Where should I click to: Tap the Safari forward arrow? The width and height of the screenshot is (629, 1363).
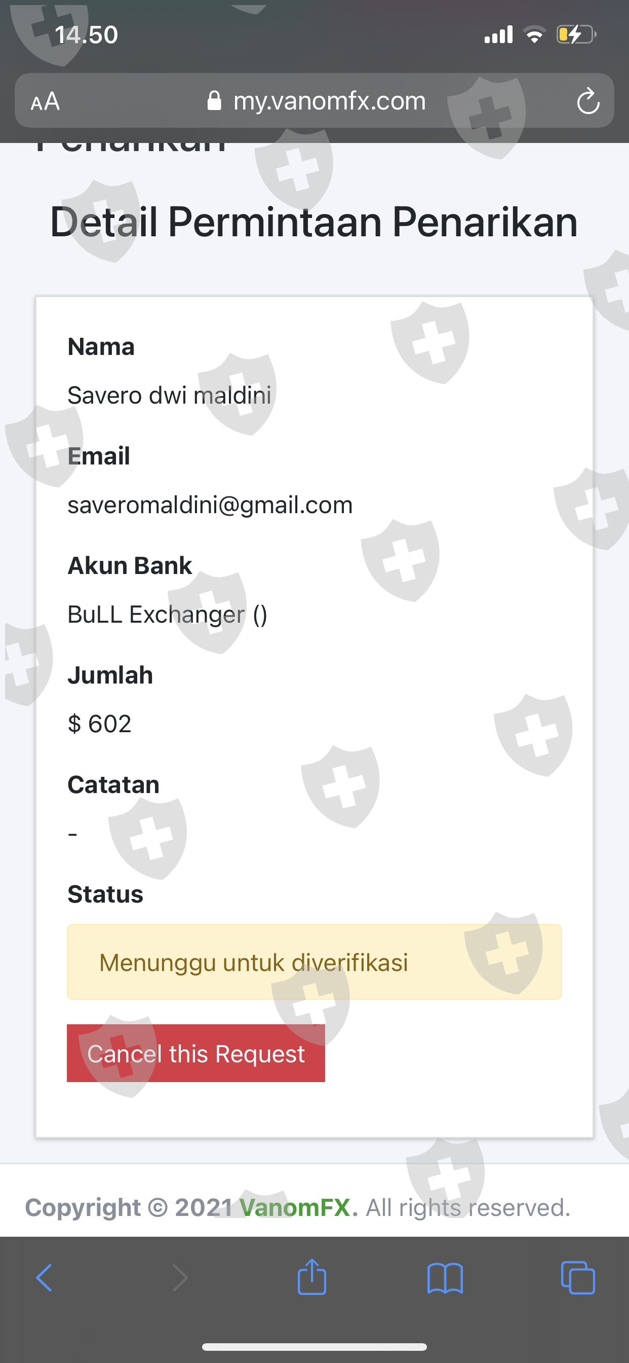coord(180,1278)
